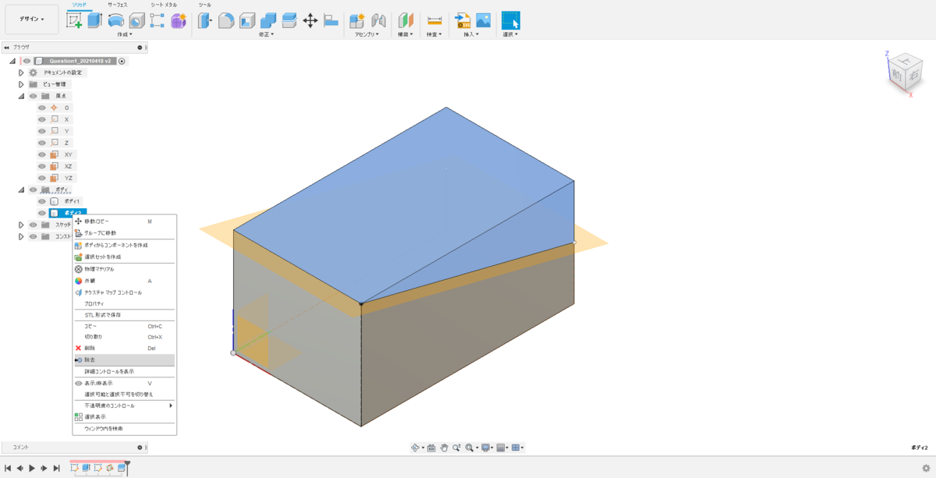
Task: Jump timeline to the beginning
Action: (x=8, y=468)
